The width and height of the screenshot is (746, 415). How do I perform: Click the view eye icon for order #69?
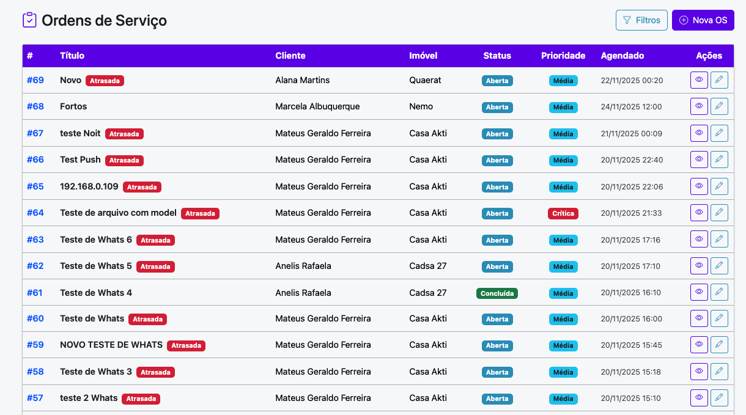tap(699, 80)
